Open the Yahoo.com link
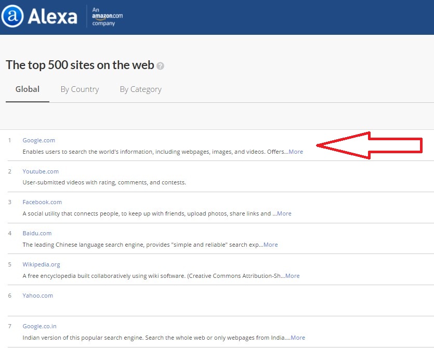 [37, 296]
